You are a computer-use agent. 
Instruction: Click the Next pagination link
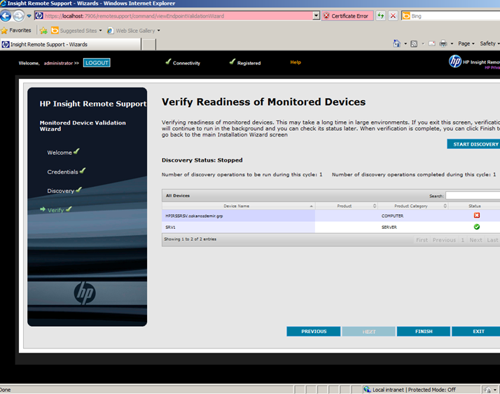(x=475, y=240)
